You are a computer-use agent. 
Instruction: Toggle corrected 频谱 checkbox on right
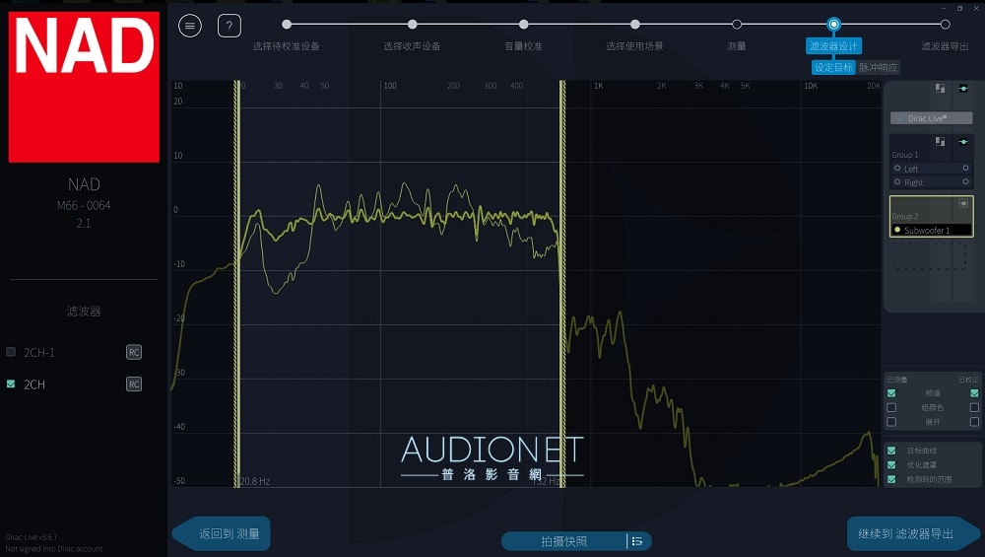(x=974, y=393)
